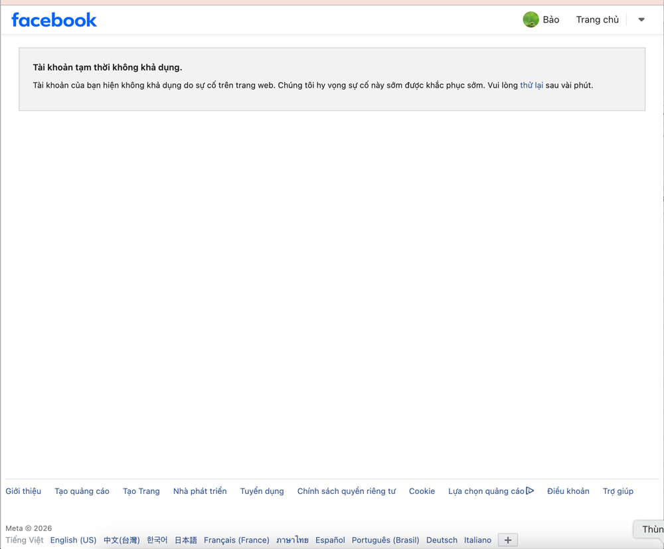The width and height of the screenshot is (664, 549).
Task: Open the Cookie footer link
Action: tap(422, 491)
